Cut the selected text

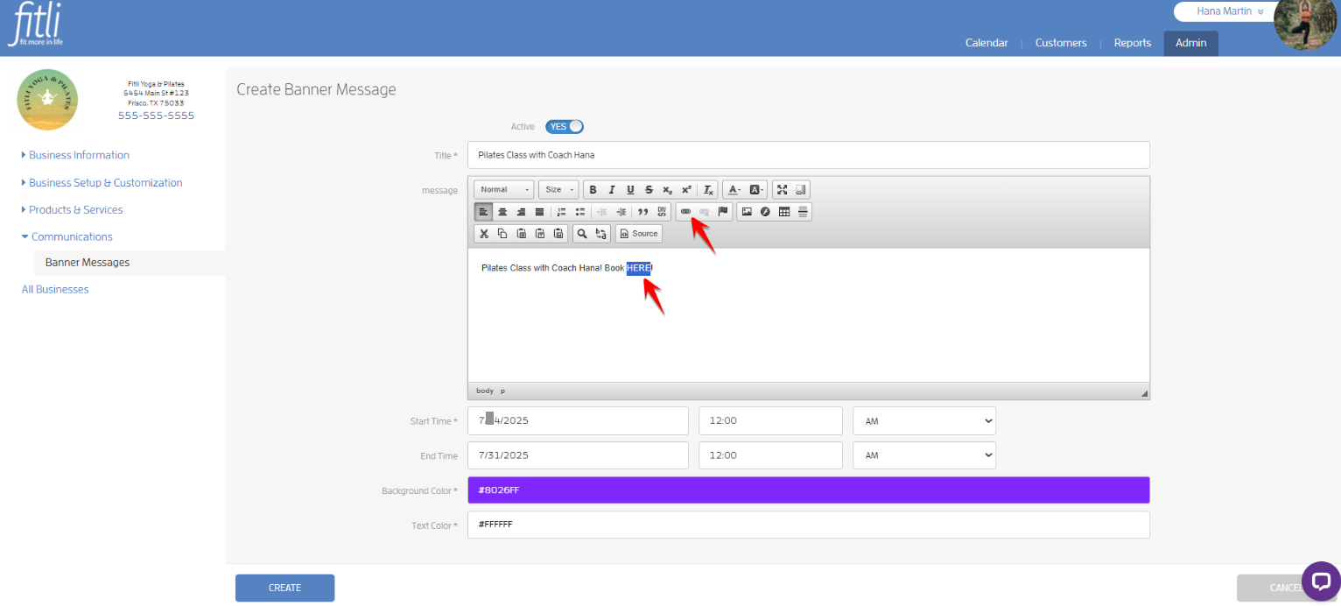[x=484, y=234]
